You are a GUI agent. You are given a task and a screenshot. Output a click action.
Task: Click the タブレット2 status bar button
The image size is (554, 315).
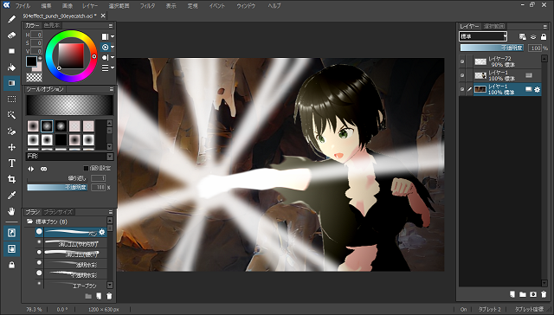pyautogui.click(x=489, y=309)
